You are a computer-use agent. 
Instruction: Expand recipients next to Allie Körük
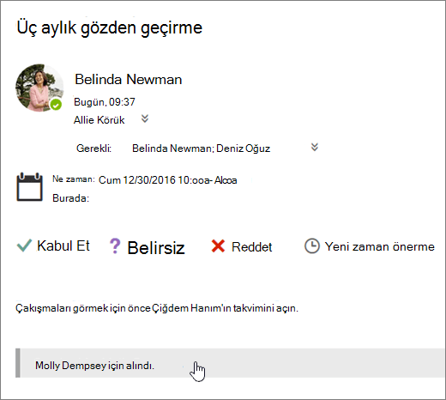[145, 118]
